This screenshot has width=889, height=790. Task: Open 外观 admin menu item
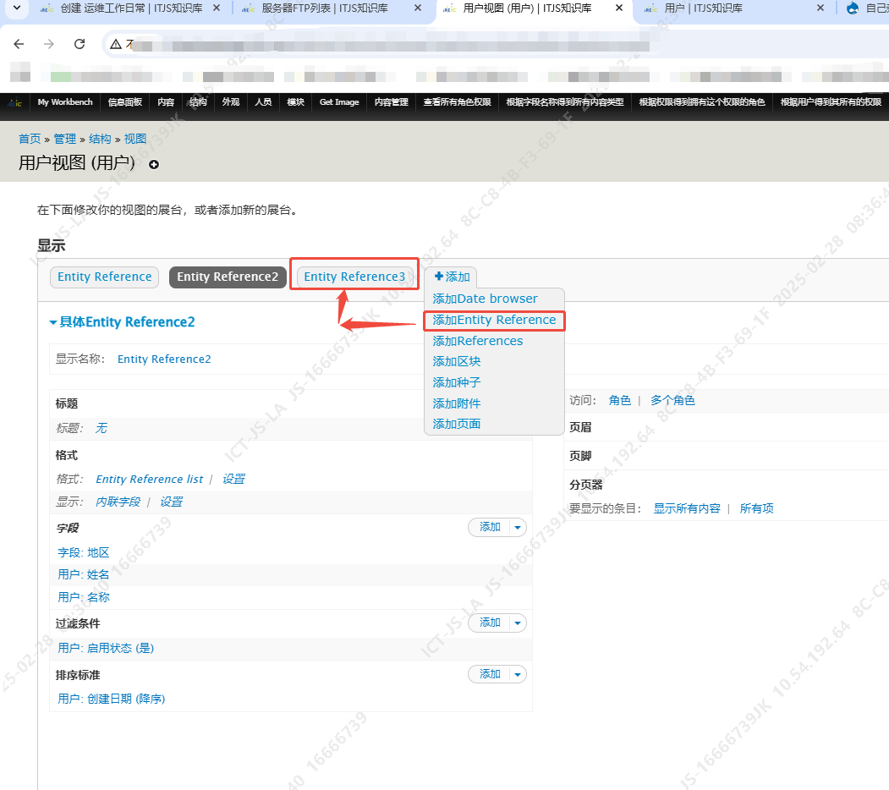point(231,102)
